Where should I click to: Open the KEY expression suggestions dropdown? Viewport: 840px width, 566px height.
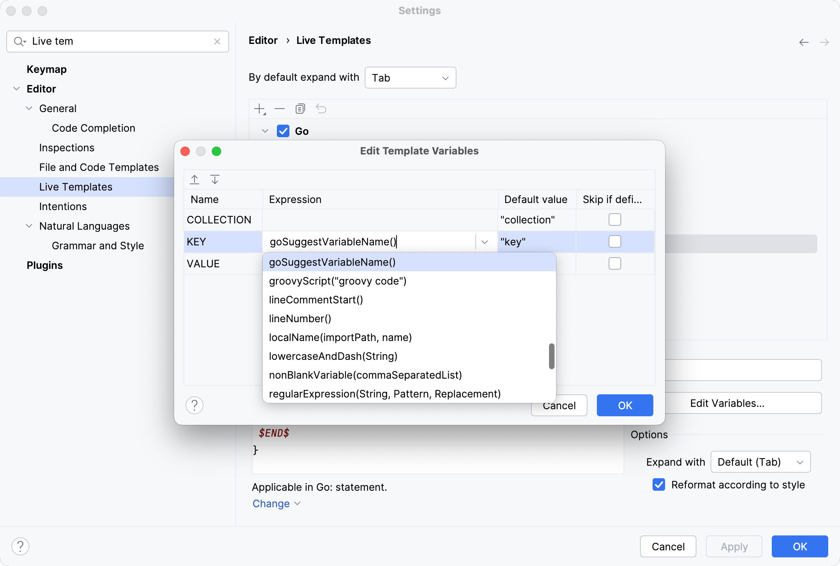(485, 242)
